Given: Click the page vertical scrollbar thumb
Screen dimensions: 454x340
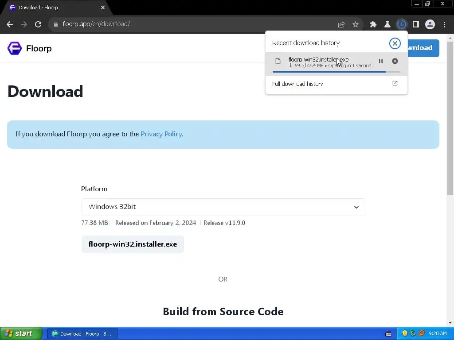Looking at the screenshot, I should point(450,118).
